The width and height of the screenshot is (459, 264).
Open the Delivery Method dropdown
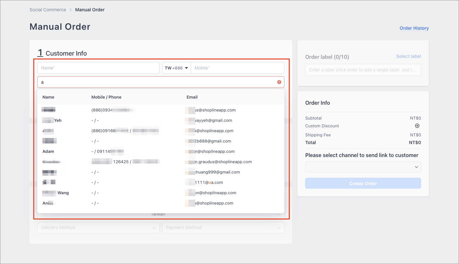98,227
